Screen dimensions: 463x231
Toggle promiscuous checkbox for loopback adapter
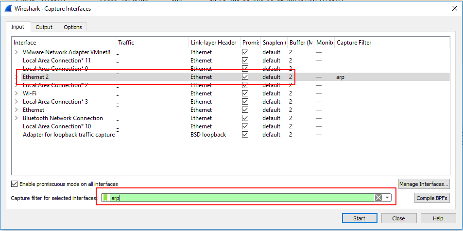pyautogui.click(x=245, y=135)
